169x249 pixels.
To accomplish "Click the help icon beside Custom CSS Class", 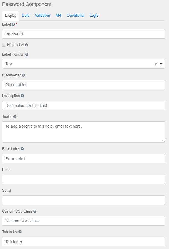I will click(x=34, y=211).
